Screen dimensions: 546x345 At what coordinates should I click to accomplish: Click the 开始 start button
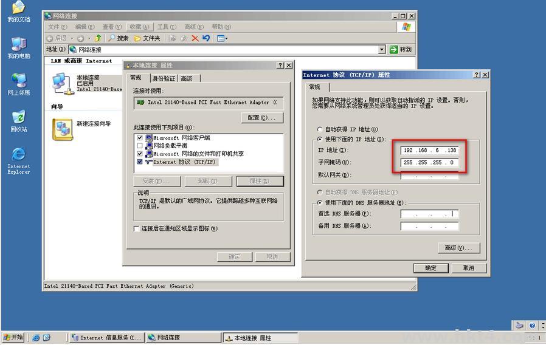(x=13, y=337)
